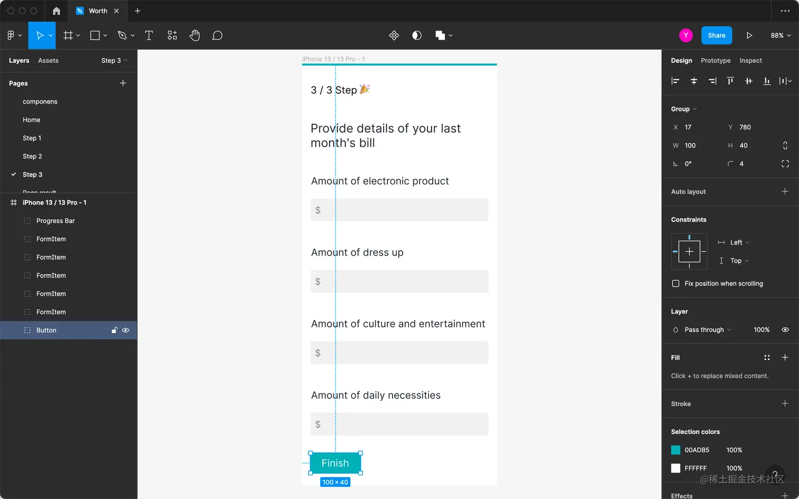
Task: Open the Figma main menu icon
Action: 11,35
